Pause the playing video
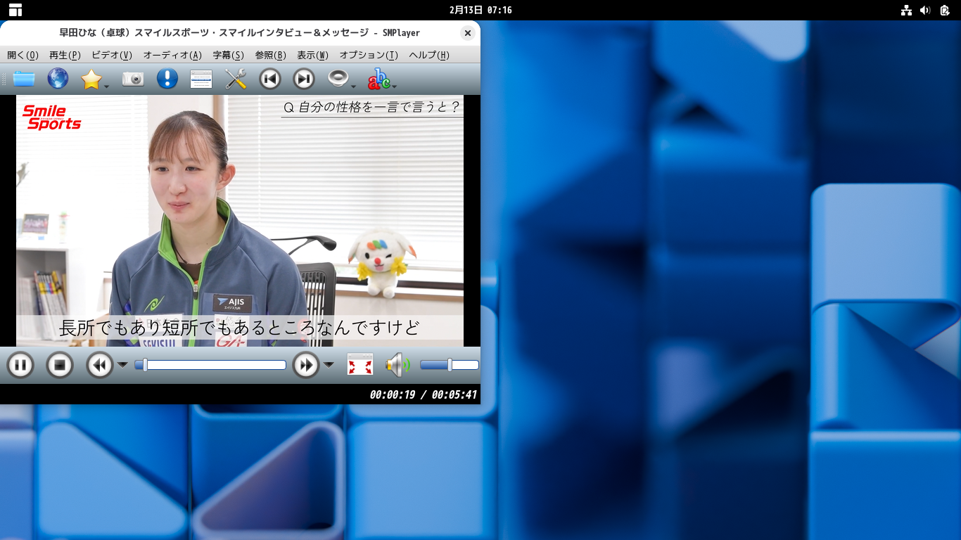961x540 pixels. coord(20,365)
